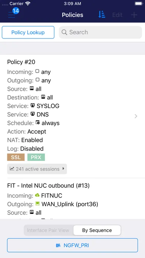Screen dimensions: 145x258
Task: Tap the magnifier icon in search bar
Action: click(64, 32)
